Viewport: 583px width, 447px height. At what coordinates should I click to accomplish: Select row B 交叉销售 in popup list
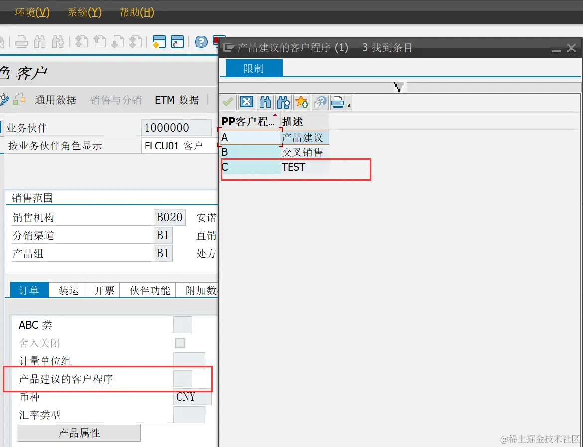coord(275,152)
